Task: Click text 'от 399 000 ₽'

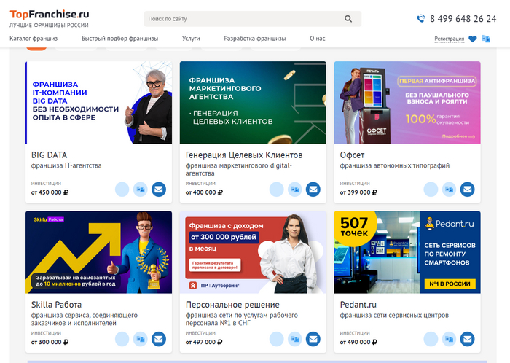Action: [x=358, y=192]
